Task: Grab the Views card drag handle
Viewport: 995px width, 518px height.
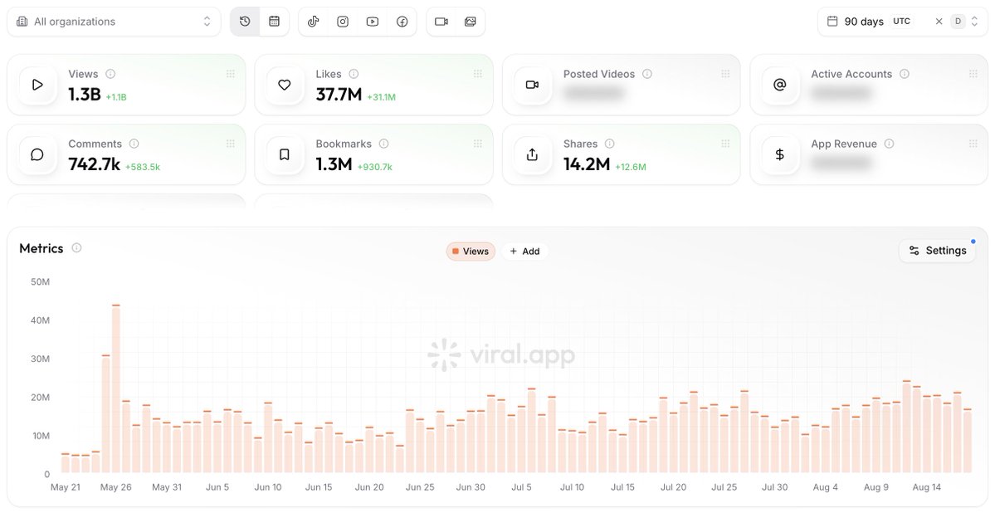Action: (x=231, y=74)
